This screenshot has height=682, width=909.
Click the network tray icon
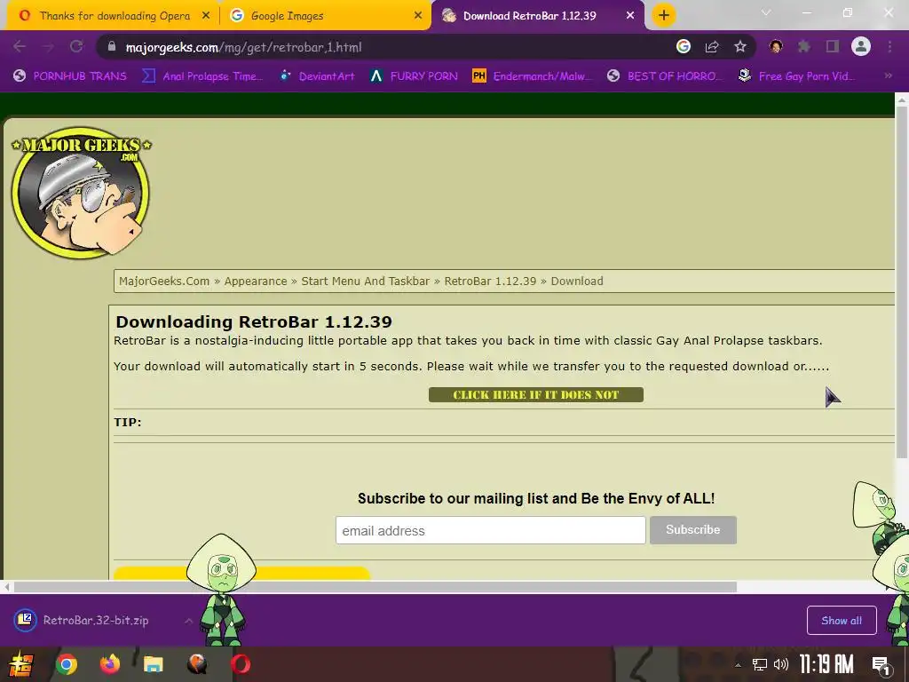760,664
